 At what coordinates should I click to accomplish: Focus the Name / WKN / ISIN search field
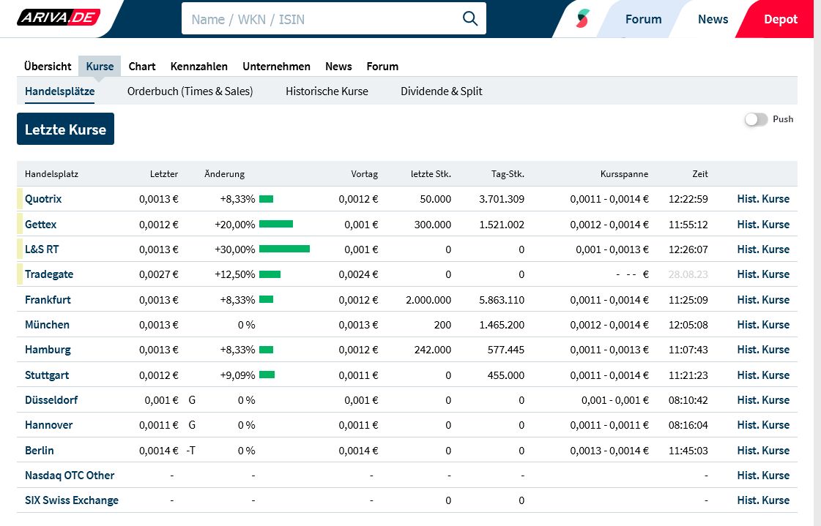pos(322,19)
